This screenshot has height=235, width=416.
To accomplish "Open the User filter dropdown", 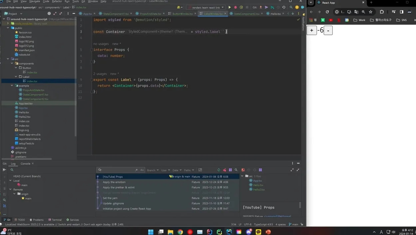I will click(x=166, y=170).
